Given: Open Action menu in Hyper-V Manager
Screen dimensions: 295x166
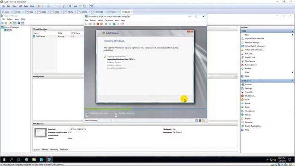Looking at the screenshot, I should click(10, 19).
